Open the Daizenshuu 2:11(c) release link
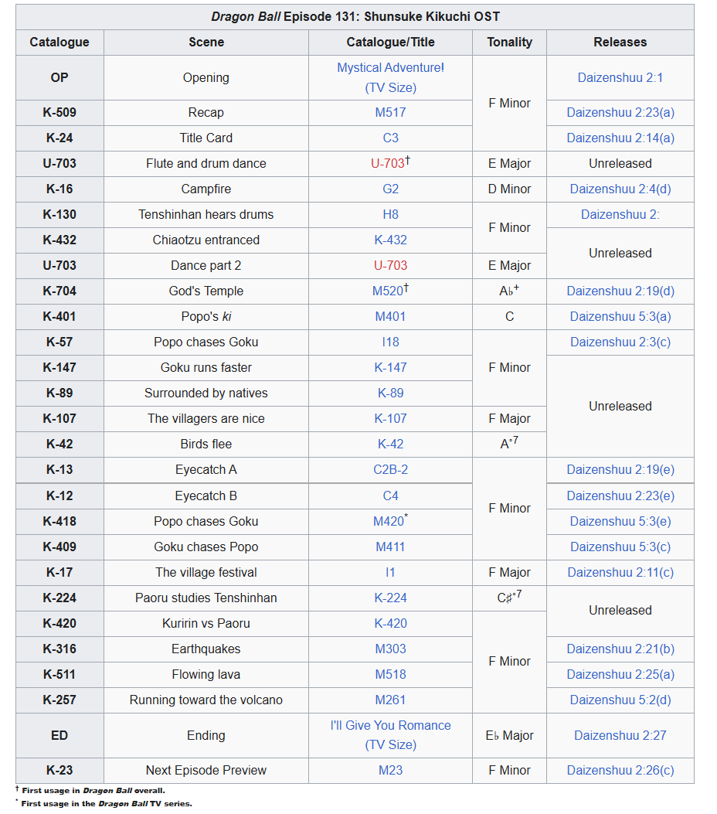 tap(620, 571)
